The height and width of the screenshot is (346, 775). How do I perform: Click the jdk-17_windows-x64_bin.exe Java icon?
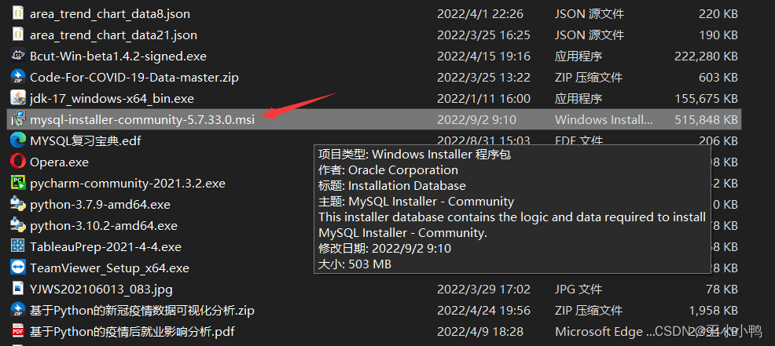coord(18,98)
